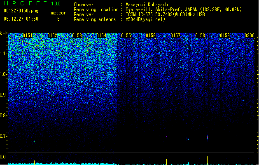Click the 0158 time marker
The width and height of the screenshot is (259, 165).
(200, 35)
